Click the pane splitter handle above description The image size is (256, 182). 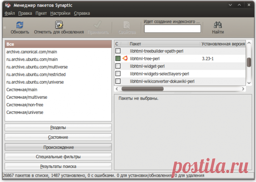183,93
